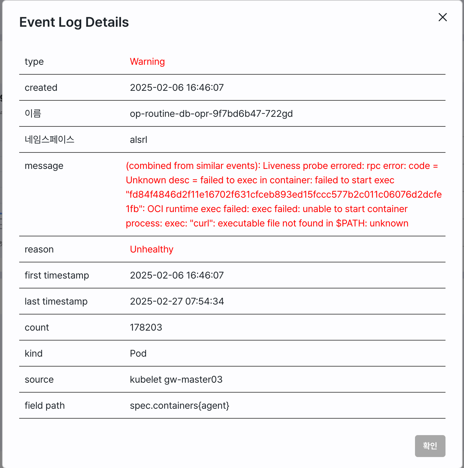Click the created time '2025-02-06 16:46:07'
The image size is (464, 468).
pyautogui.click(x=177, y=88)
